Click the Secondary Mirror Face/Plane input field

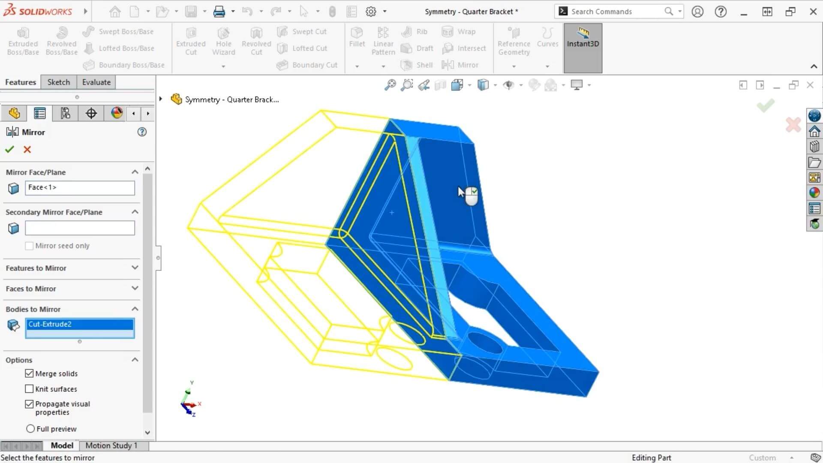80,228
